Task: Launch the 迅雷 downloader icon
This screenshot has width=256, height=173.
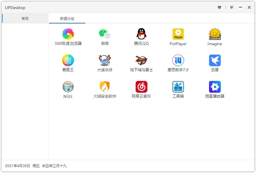Action: 215,60
